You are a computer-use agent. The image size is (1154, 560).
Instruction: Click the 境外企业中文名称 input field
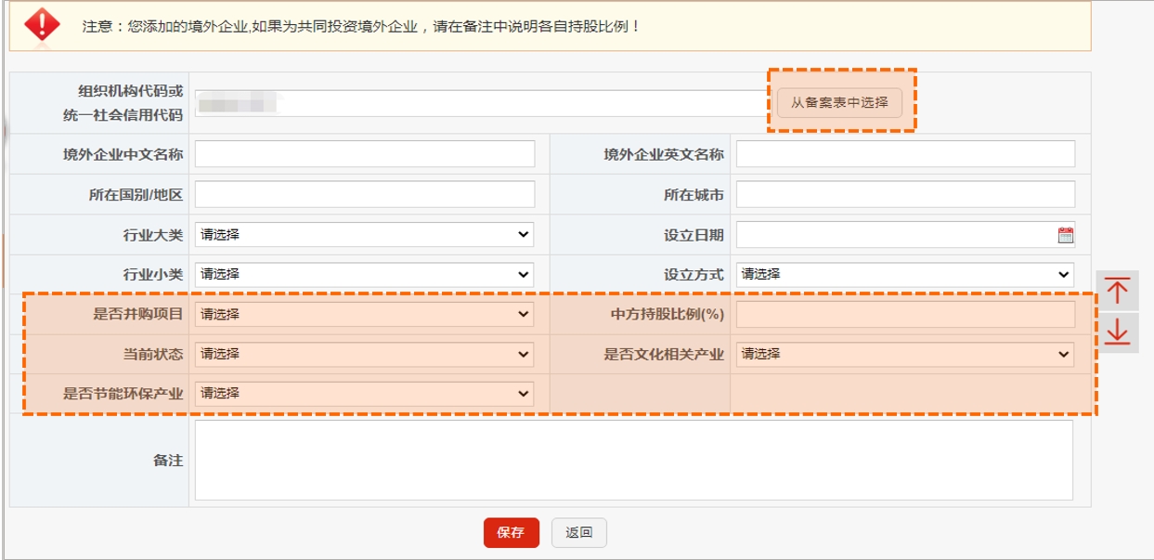[x=366, y=153]
